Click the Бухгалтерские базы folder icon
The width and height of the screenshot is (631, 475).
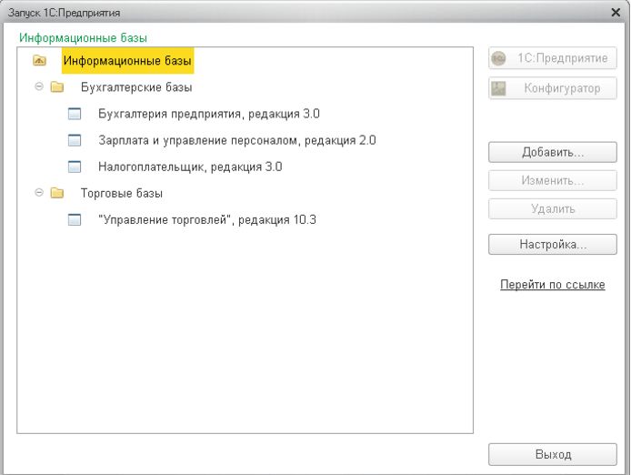click(57, 86)
